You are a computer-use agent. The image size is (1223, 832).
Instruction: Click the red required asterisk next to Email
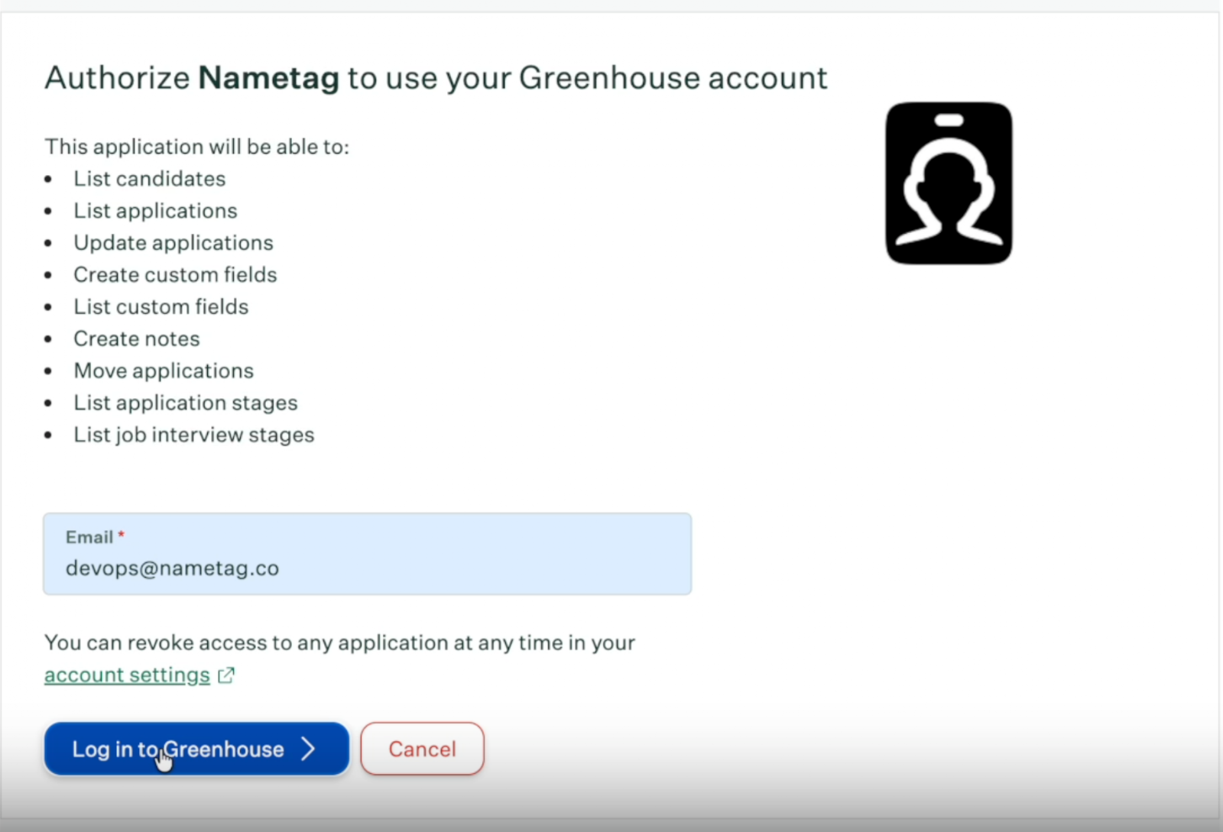[x=122, y=536]
